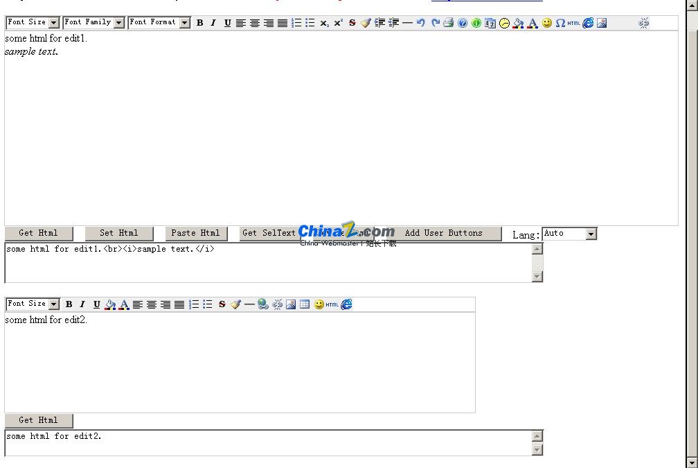Remove link using edit2 unlink icon
Screen dimensions: 698x468
(277, 304)
